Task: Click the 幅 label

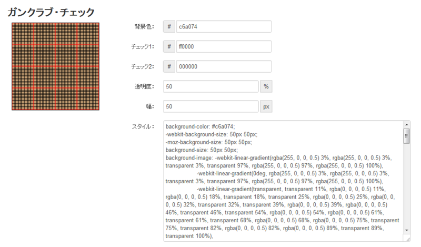Action: 150,106
